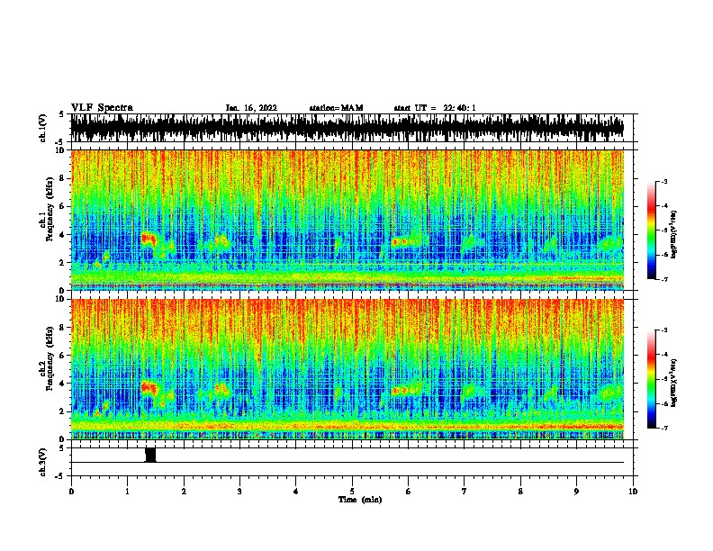Click the emission near minute 5.8 in the ch.1 spectrogram
The width and height of the screenshot is (713, 551).
[400, 241]
